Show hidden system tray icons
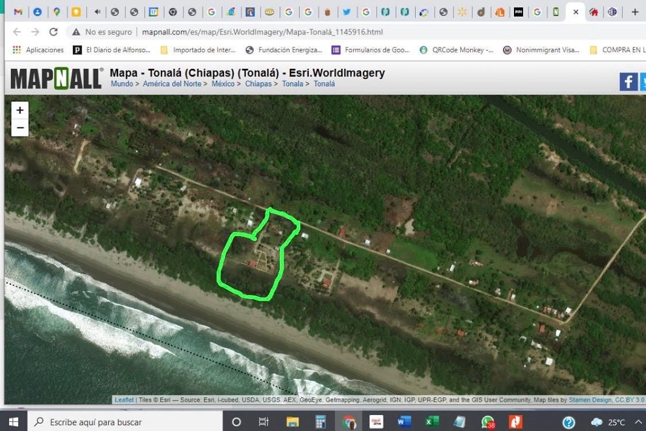 click(x=638, y=422)
